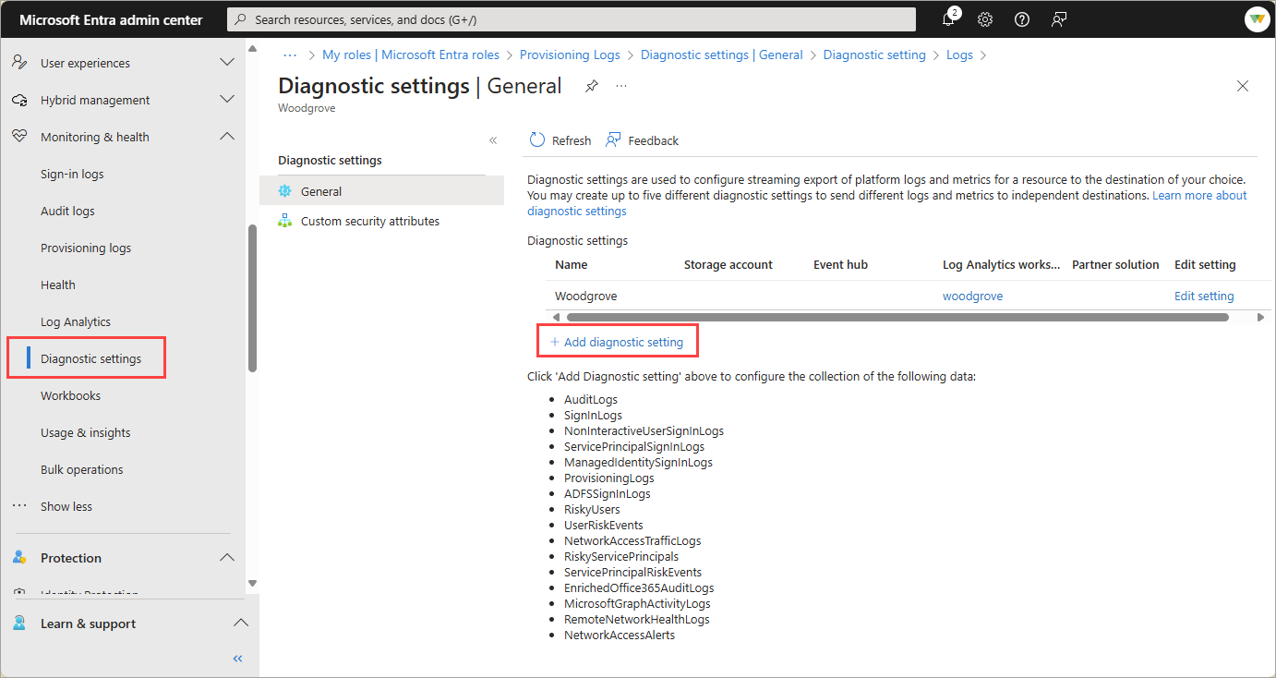Screen dimensions: 1276x678
Task: Expand the User experiences section
Action: coord(226,63)
